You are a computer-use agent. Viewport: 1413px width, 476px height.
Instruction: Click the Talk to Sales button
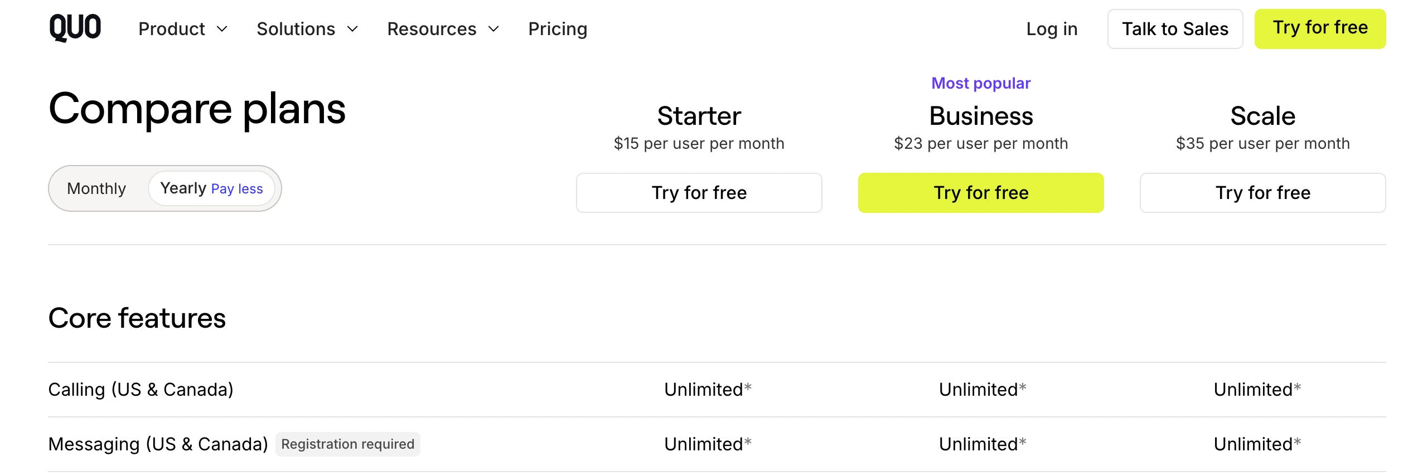(x=1175, y=29)
